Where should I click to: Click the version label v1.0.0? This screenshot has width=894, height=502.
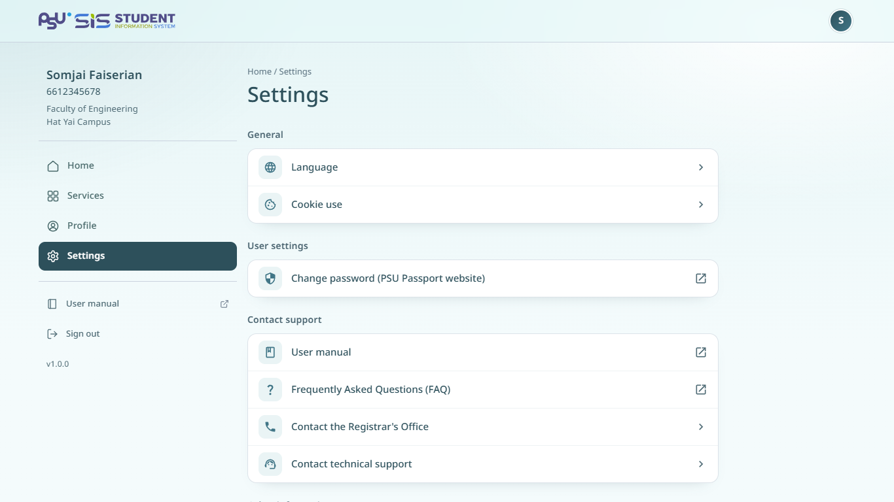(x=58, y=364)
